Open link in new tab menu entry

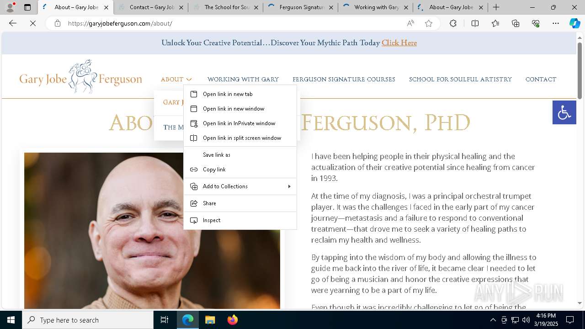pyautogui.click(x=240, y=94)
